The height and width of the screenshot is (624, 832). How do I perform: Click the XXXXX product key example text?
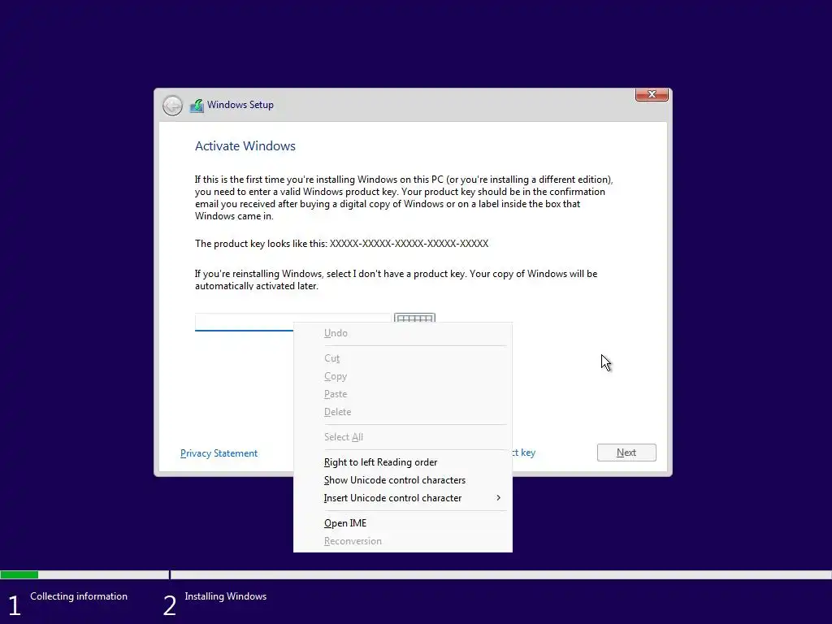point(409,244)
